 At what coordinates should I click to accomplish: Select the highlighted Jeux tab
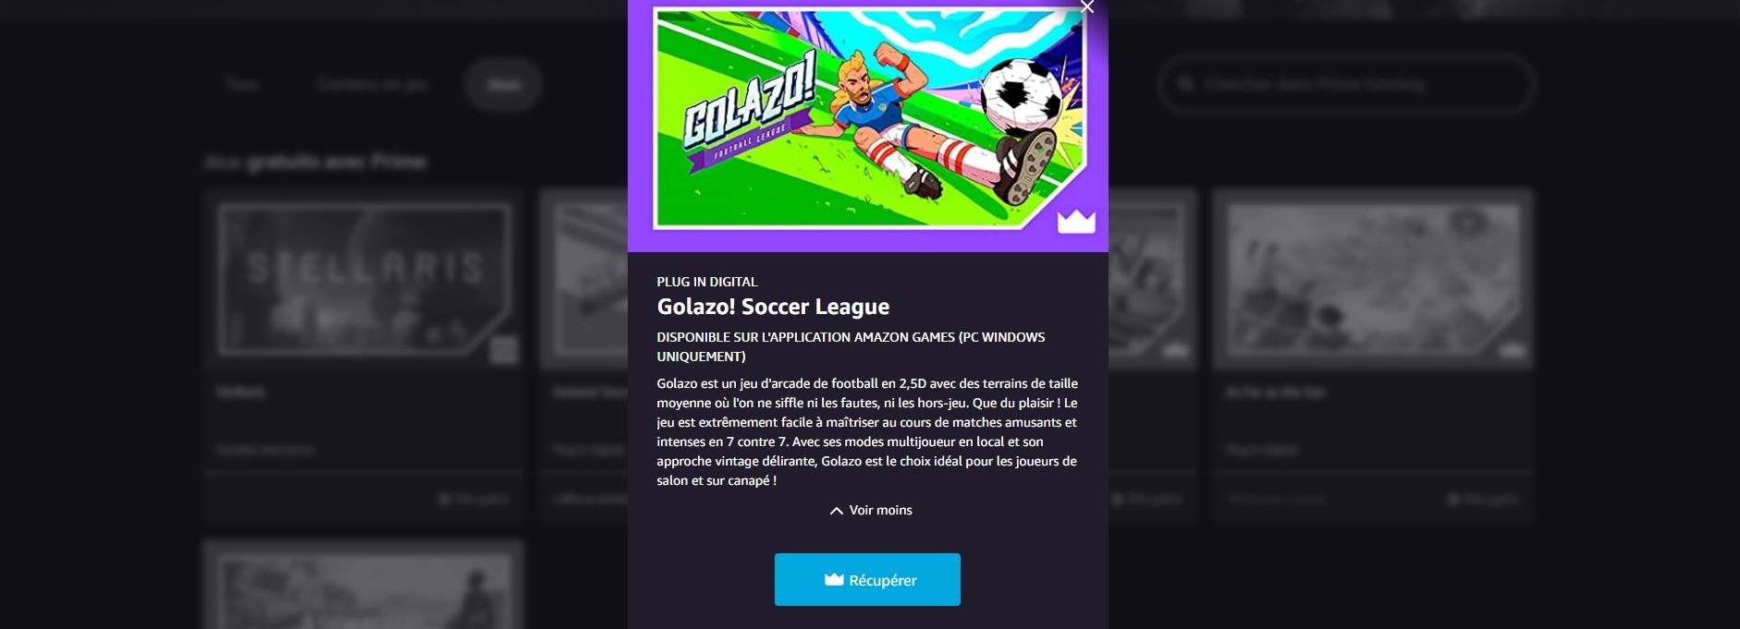point(503,84)
